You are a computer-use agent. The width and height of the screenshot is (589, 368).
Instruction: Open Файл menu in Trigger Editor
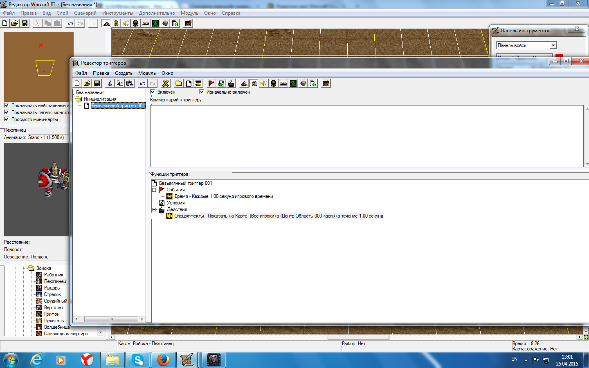81,73
